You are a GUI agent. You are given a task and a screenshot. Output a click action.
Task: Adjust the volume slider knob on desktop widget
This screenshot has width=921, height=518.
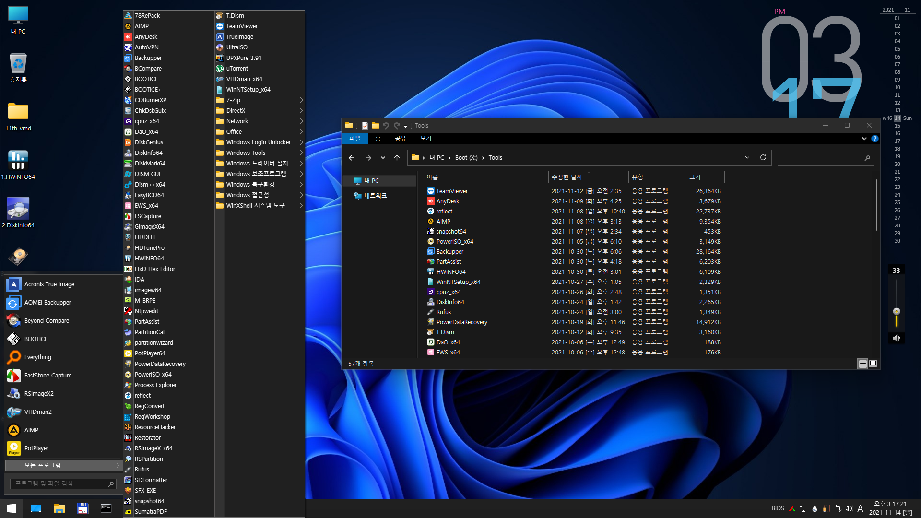tap(897, 311)
